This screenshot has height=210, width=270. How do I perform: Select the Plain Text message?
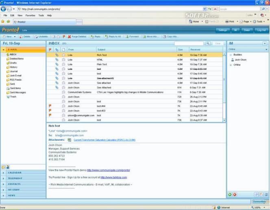click(135, 64)
